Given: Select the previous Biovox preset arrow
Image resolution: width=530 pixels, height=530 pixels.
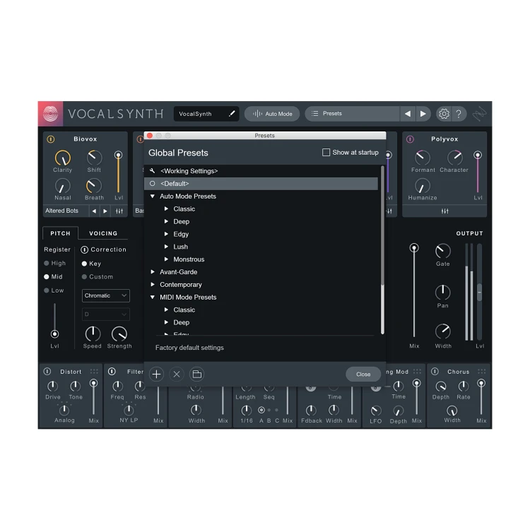Looking at the screenshot, I should point(94,211).
